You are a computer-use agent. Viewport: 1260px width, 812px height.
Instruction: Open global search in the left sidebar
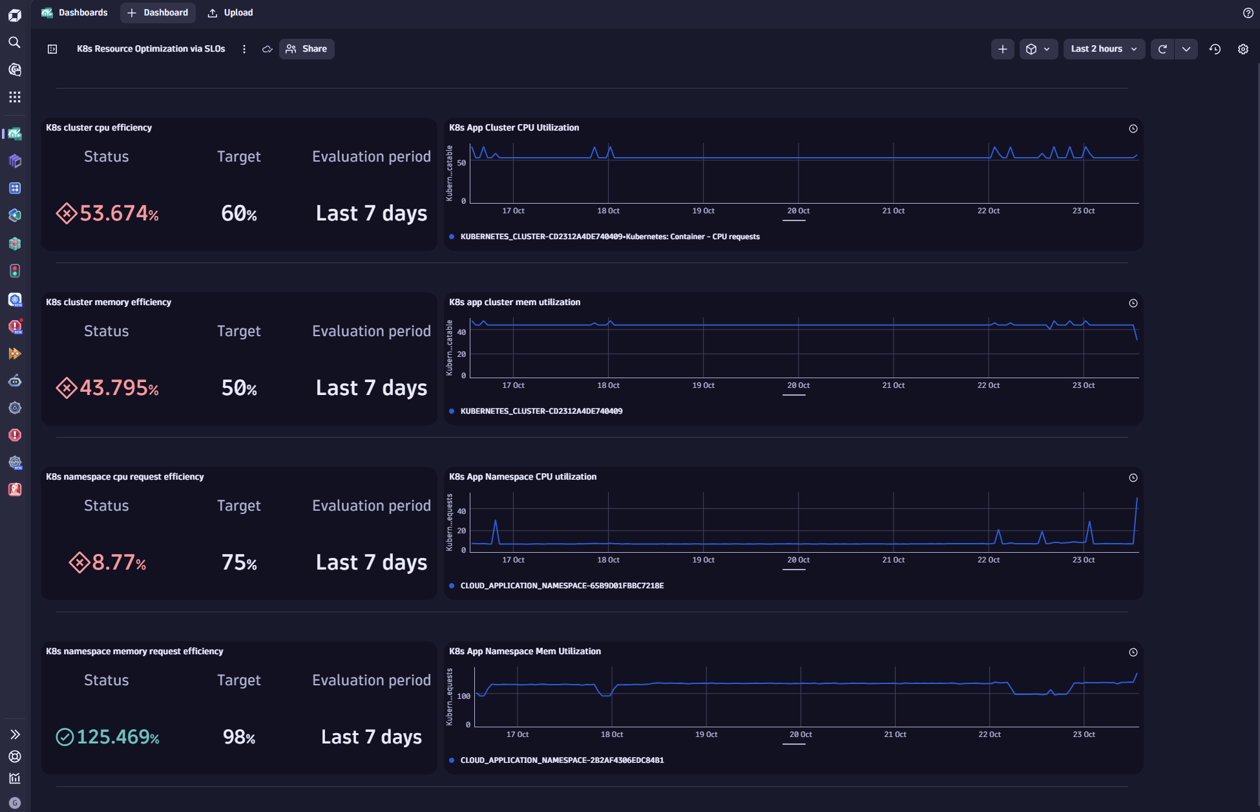[14, 42]
